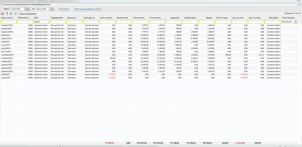Sort by 'Подразделение' column header

(58, 18)
